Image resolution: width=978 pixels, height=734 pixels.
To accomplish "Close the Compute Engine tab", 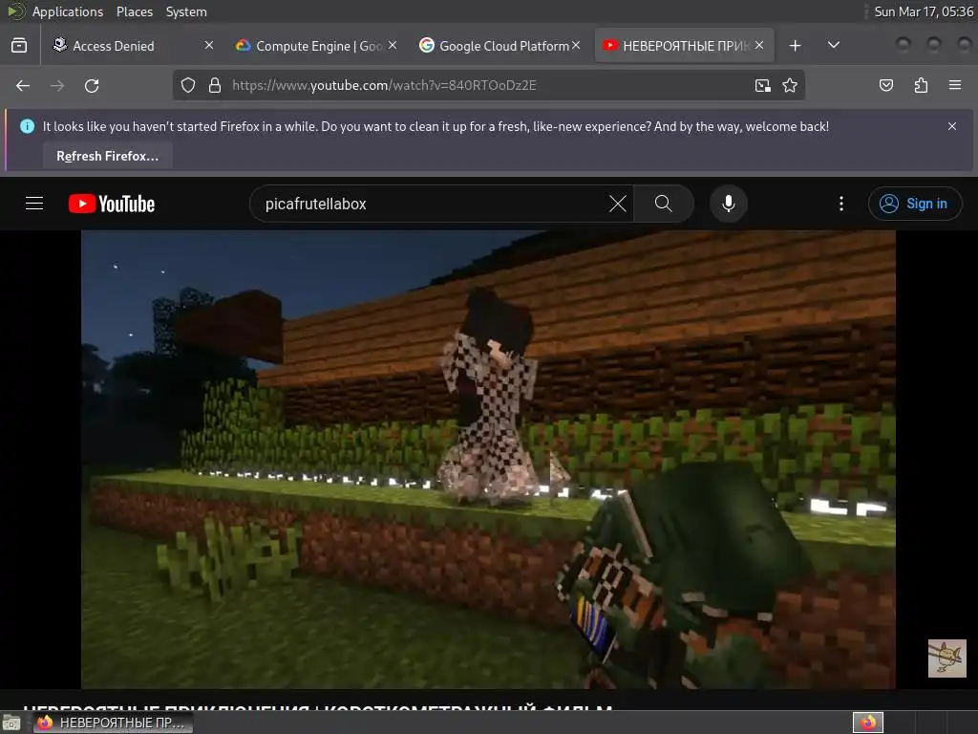I will point(393,45).
